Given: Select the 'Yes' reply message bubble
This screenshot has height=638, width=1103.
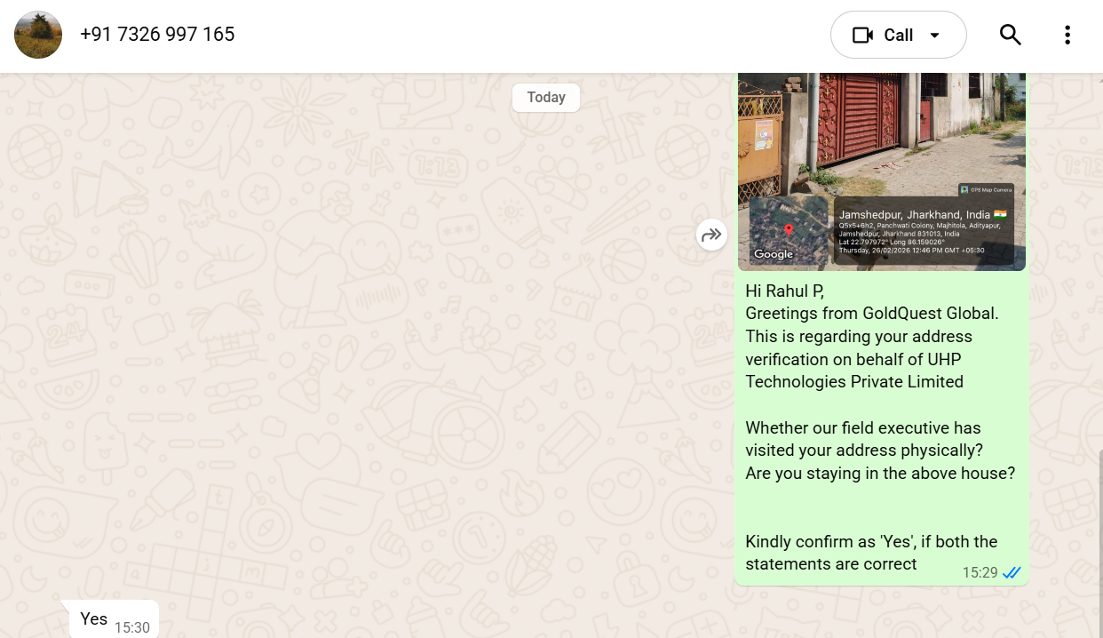Looking at the screenshot, I should pos(94,618).
